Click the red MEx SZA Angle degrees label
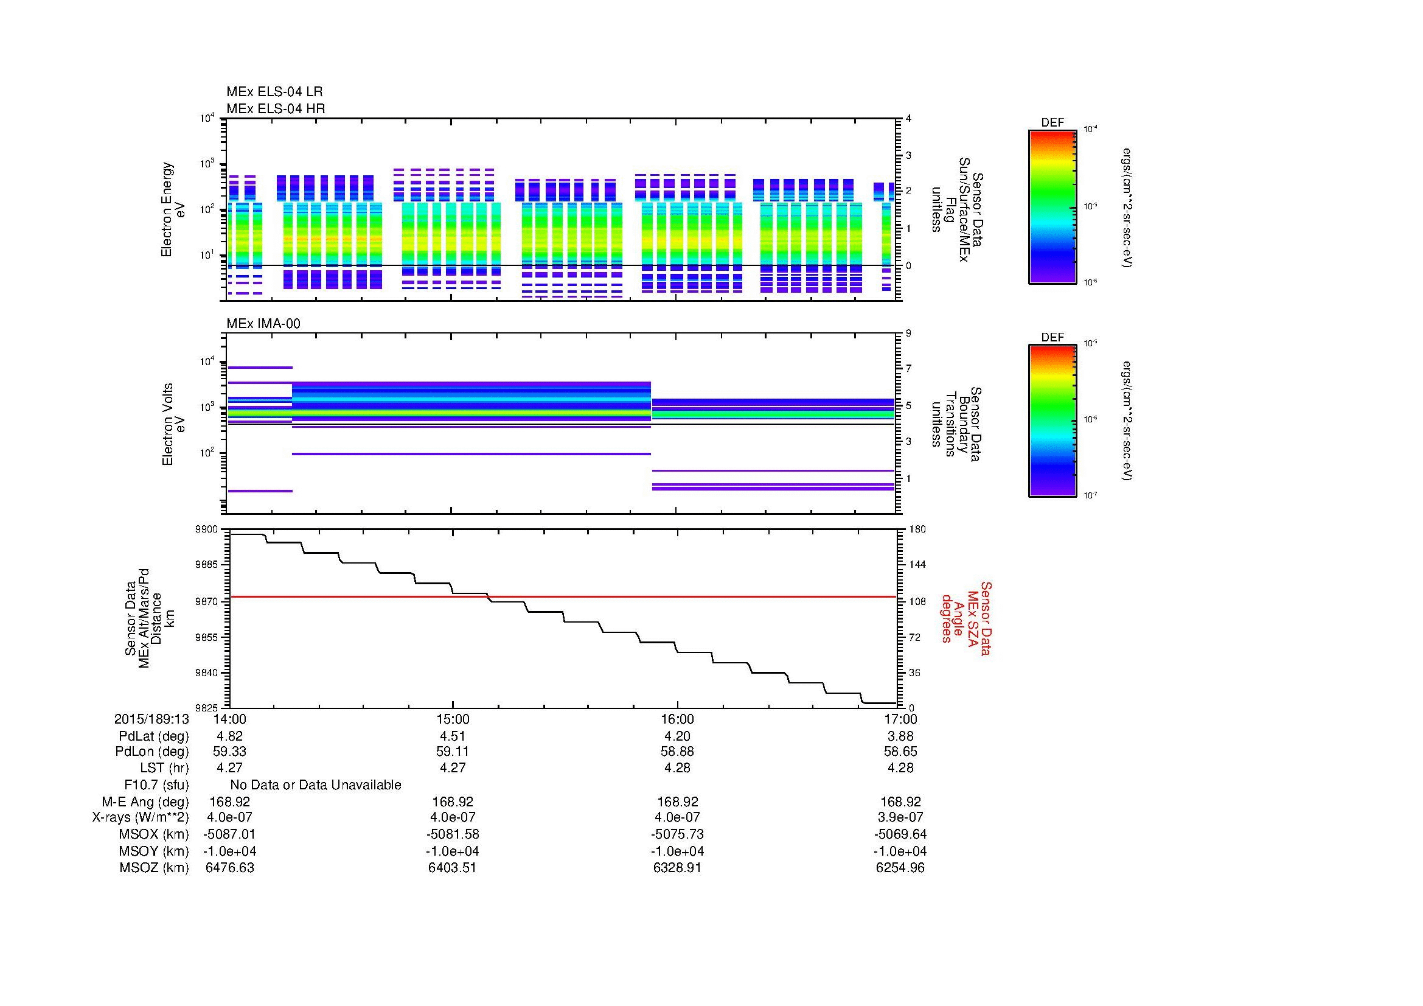 (x=965, y=618)
